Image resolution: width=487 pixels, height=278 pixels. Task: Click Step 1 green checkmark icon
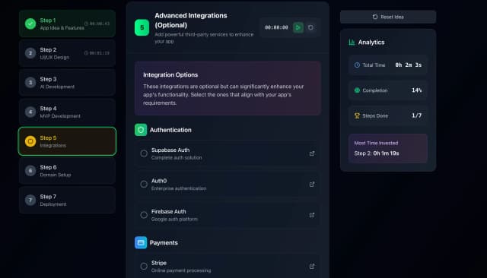coord(30,24)
